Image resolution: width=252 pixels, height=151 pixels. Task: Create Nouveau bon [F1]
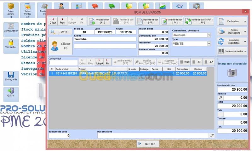click(x=99, y=21)
